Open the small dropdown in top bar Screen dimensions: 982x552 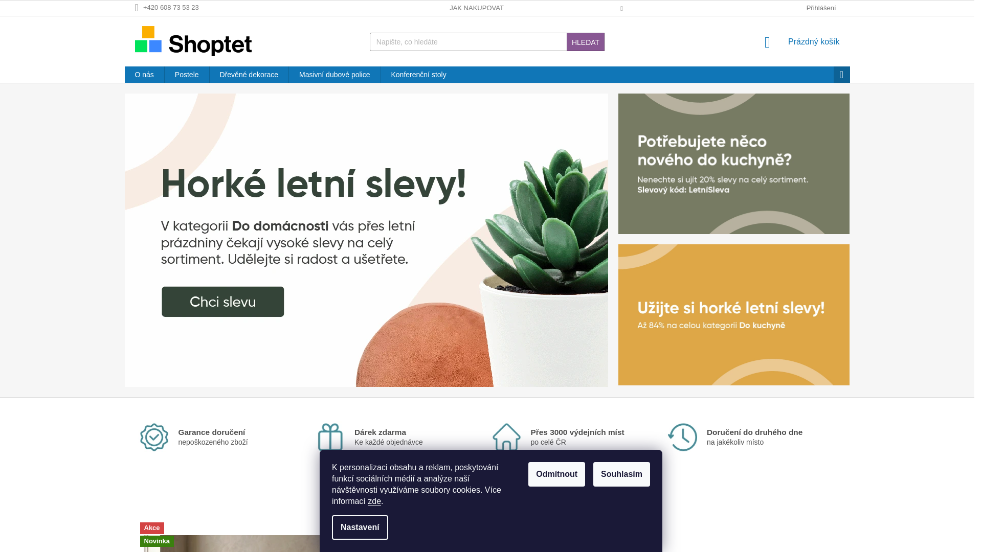[x=621, y=9]
